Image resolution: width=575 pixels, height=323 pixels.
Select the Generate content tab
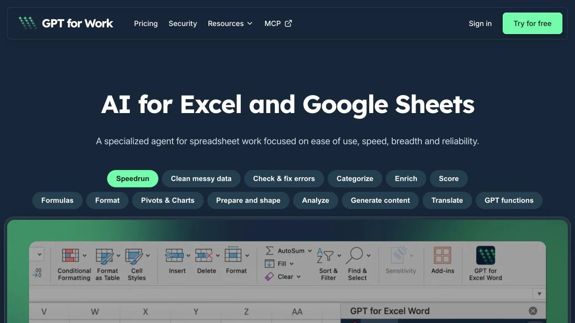click(380, 201)
